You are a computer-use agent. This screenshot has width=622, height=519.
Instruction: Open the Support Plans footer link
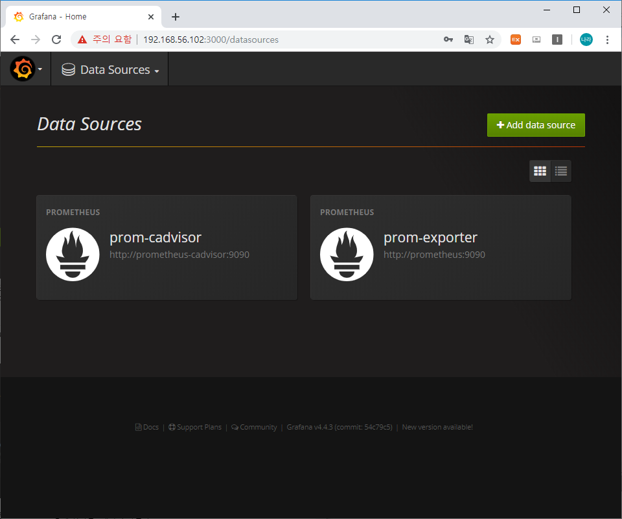pos(195,427)
